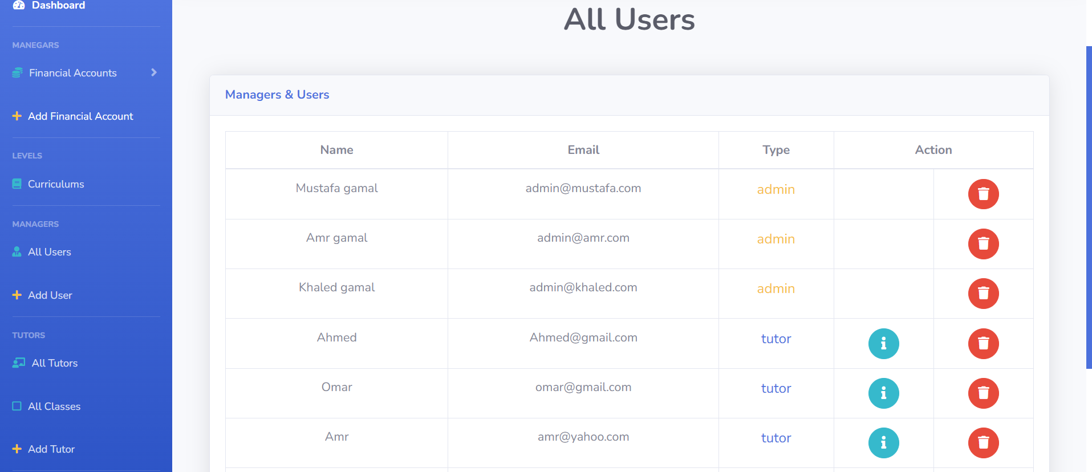
Task: Delete the tutor Ahmed
Action: coord(983,343)
